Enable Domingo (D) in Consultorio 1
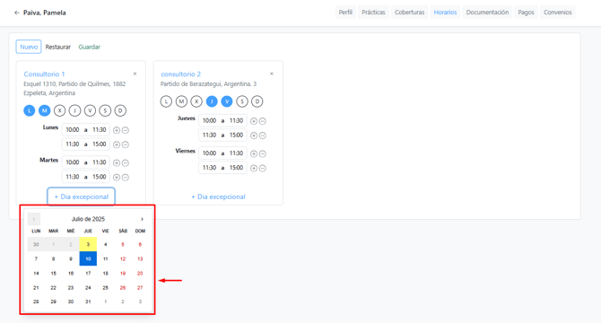The image size is (601, 323). click(x=120, y=110)
